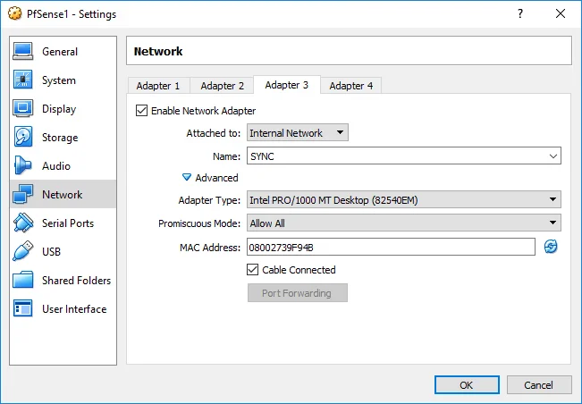Open Audio settings speaker icon
582x404 pixels.
coord(23,166)
